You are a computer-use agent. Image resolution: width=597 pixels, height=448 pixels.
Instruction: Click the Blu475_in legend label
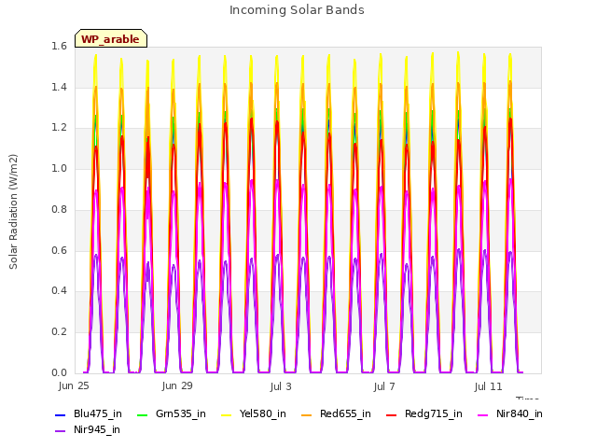point(97,414)
